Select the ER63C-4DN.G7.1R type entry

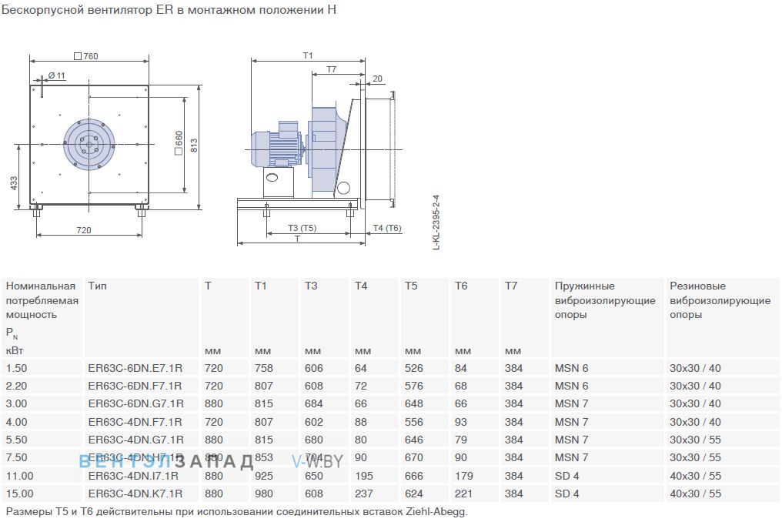(x=135, y=440)
